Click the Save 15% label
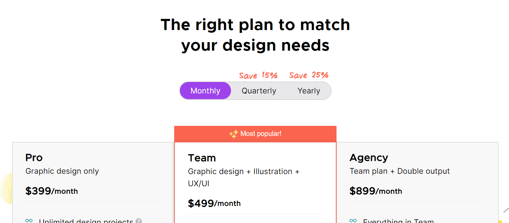The height and width of the screenshot is (223, 509). 258,75
